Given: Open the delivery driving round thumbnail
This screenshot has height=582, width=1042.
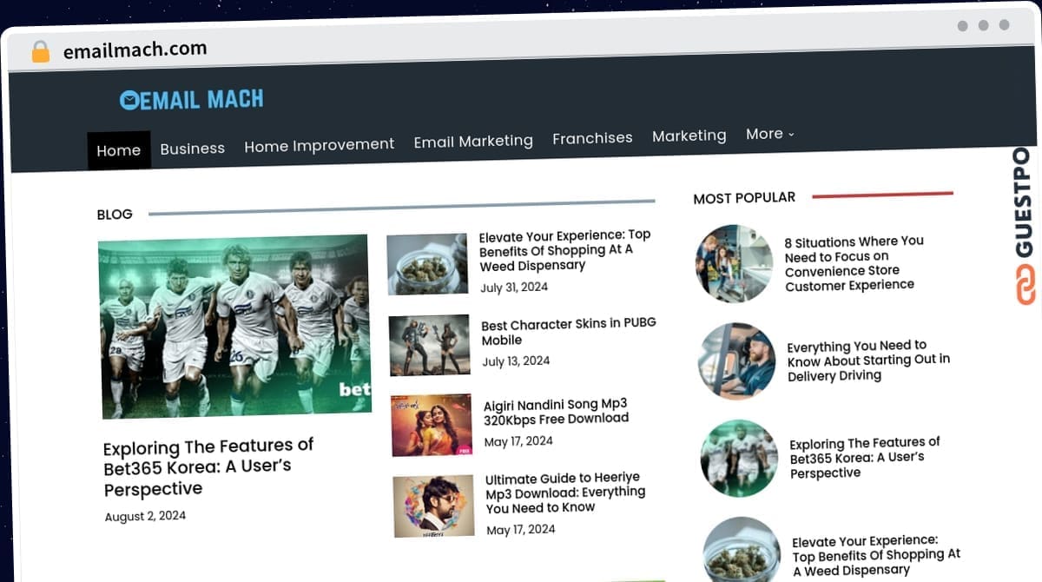Looking at the screenshot, I should point(736,361).
